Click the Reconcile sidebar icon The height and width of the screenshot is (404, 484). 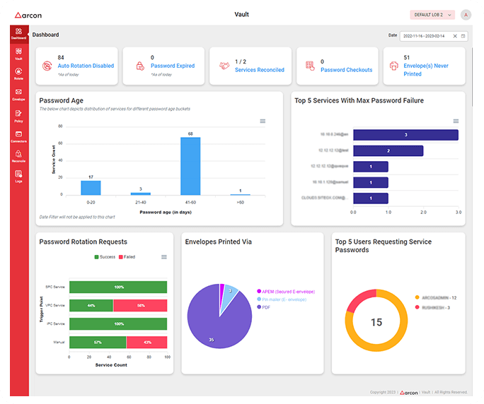[x=18, y=155]
